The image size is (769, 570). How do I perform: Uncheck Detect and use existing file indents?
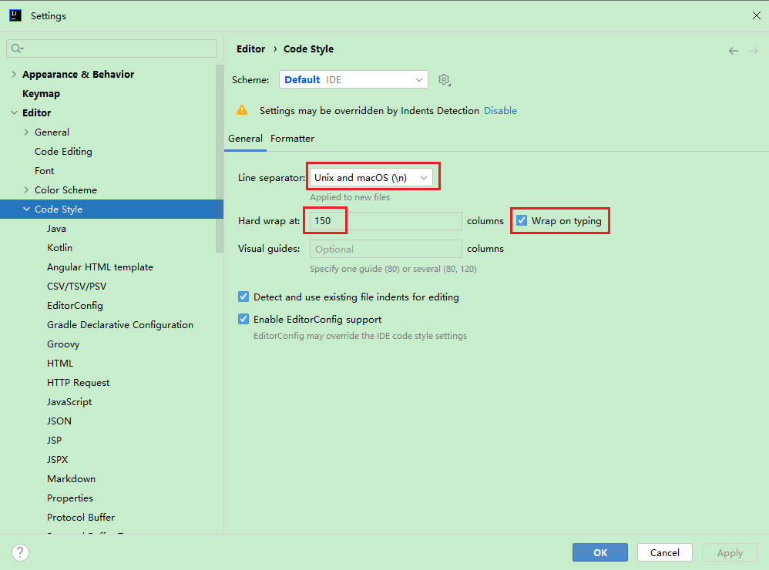coord(243,297)
